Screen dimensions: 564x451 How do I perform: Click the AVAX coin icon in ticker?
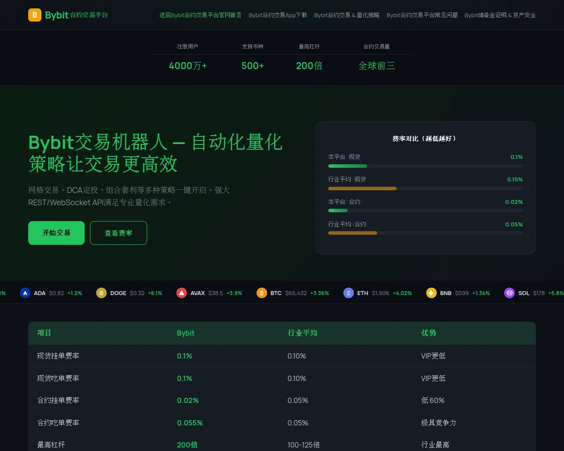coord(182,293)
